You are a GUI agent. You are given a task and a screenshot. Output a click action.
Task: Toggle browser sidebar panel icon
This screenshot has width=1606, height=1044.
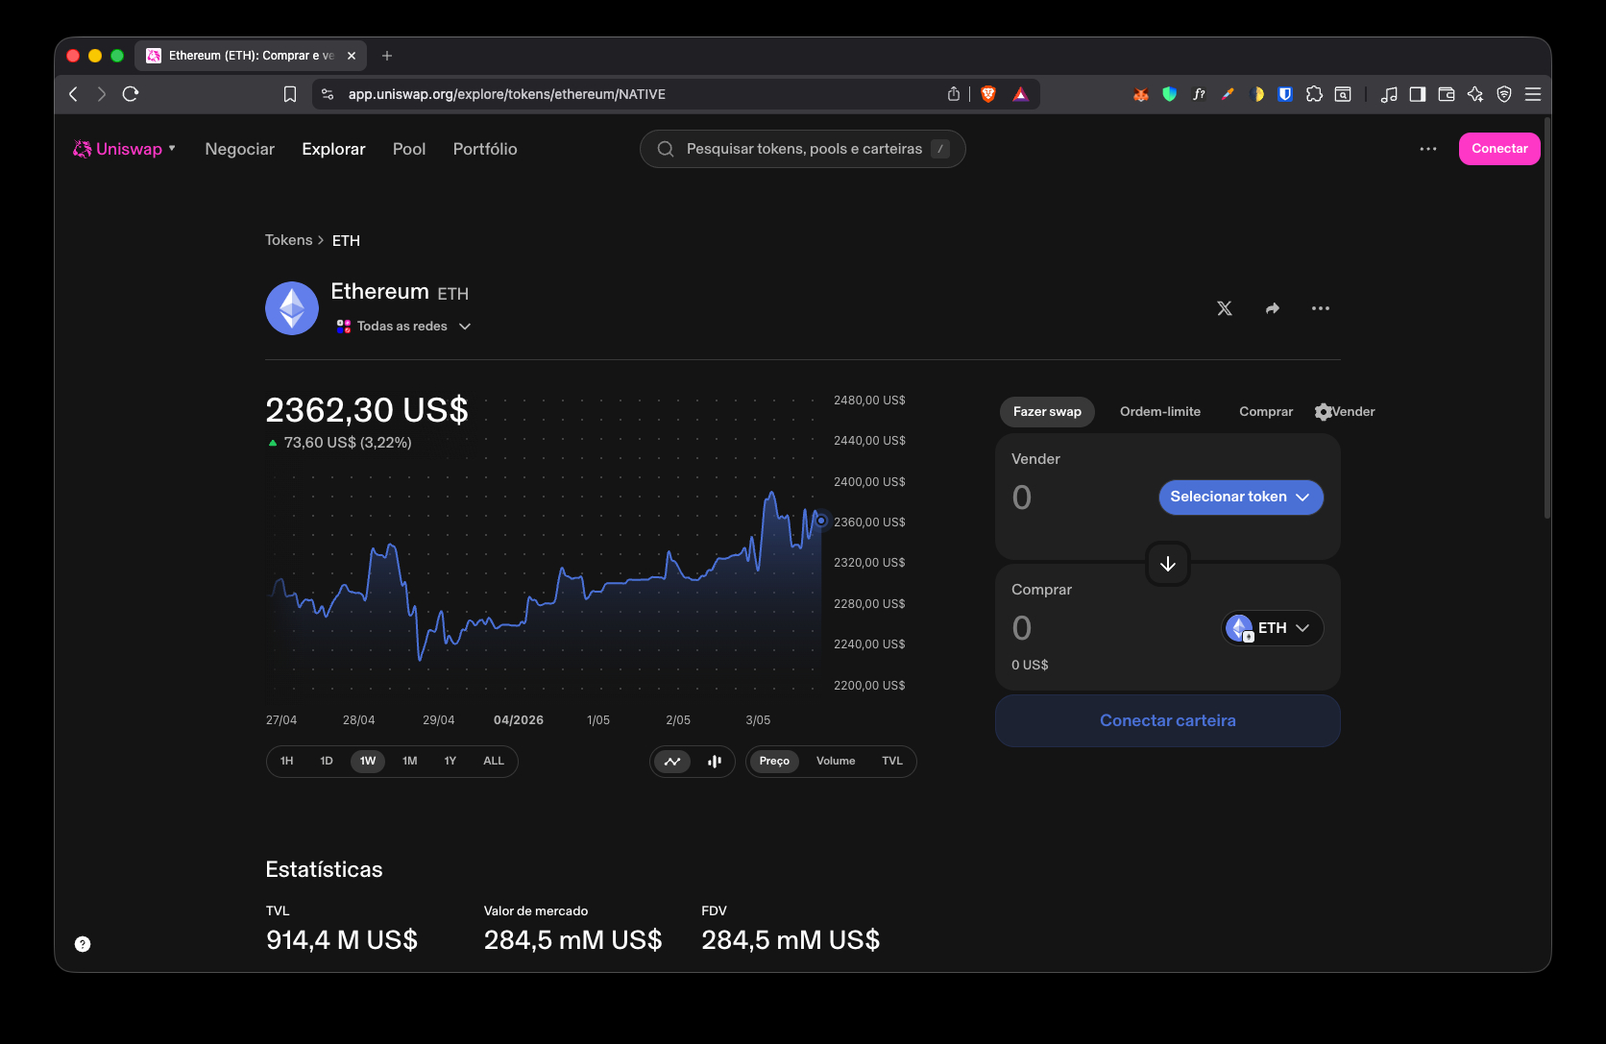pyautogui.click(x=1418, y=94)
